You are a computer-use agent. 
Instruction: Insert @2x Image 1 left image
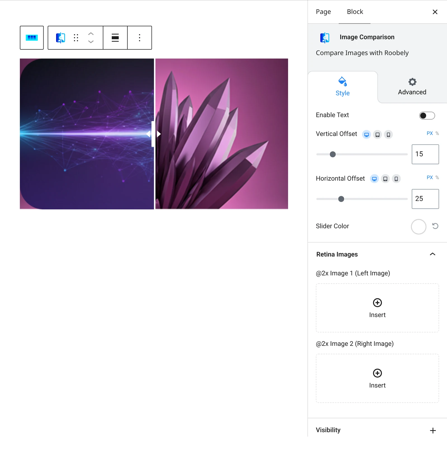(x=377, y=308)
